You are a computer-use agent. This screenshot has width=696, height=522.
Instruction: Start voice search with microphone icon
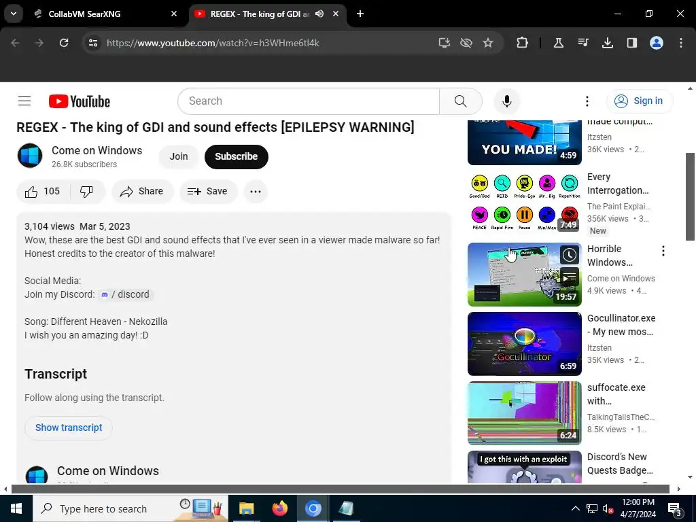click(x=506, y=101)
